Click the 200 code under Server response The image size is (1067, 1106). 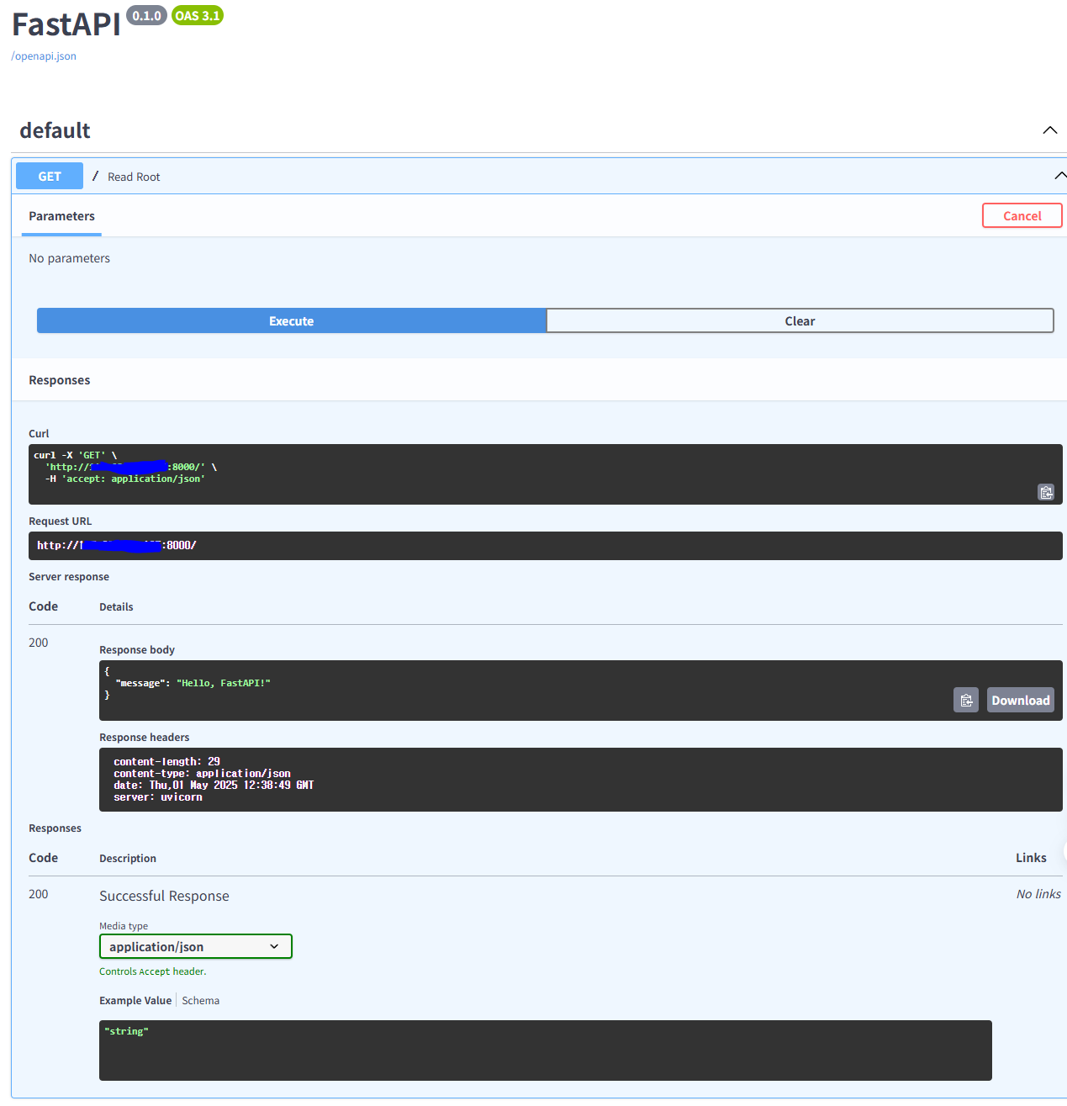(39, 643)
